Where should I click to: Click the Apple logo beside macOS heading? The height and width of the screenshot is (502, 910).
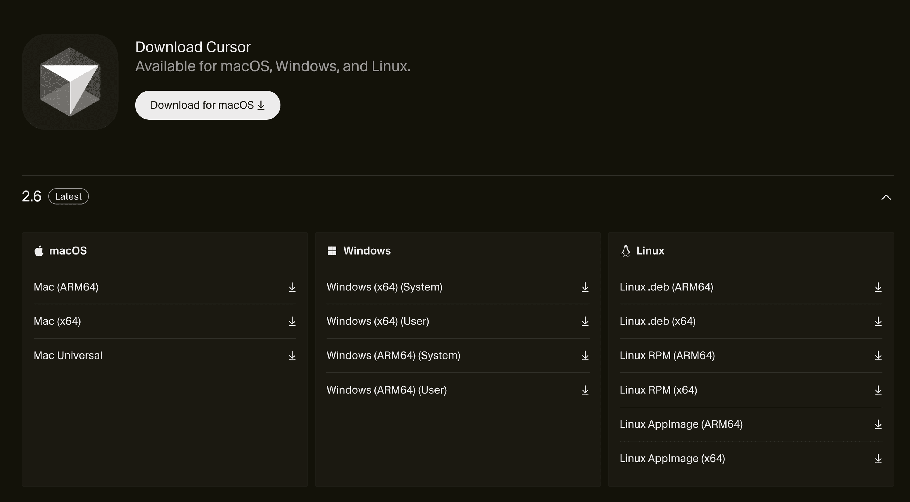point(39,251)
